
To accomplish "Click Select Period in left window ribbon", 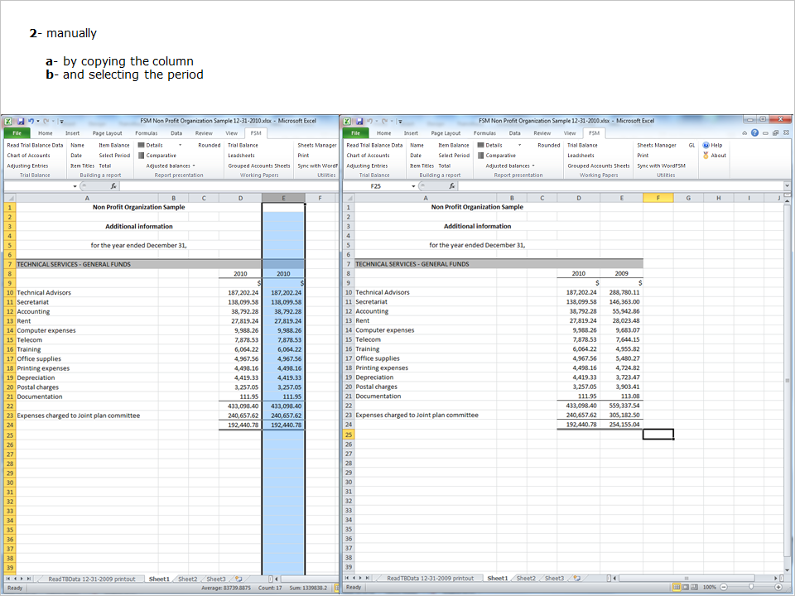I will (114, 155).
